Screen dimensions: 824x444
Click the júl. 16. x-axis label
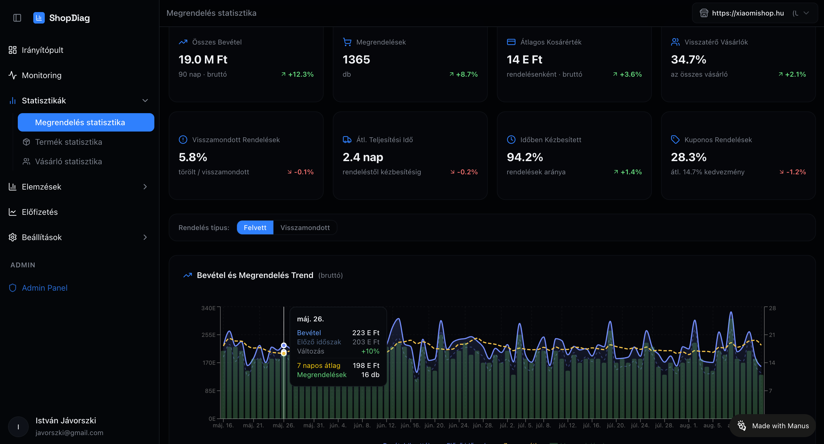592,425
